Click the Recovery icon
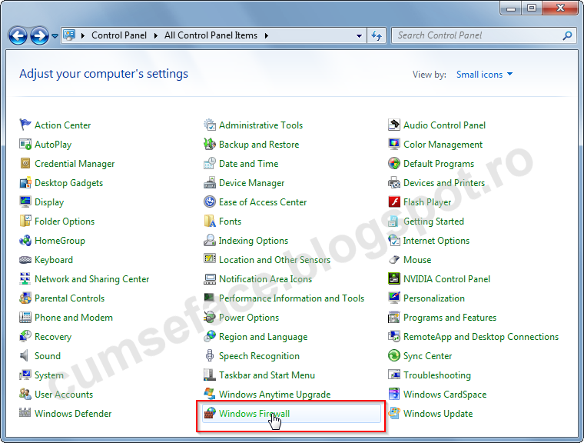 (x=25, y=336)
